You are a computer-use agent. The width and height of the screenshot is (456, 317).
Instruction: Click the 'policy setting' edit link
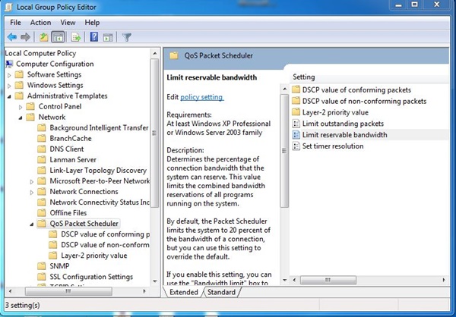(x=201, y=97)
